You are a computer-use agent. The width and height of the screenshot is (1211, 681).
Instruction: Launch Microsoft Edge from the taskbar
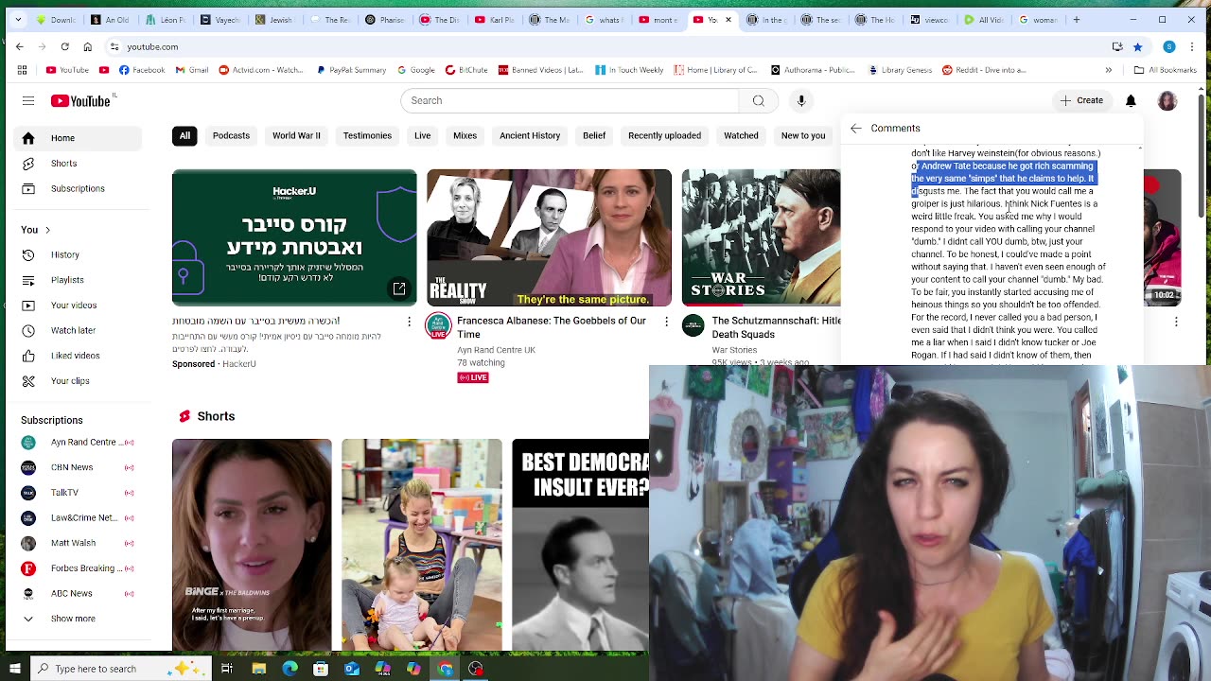[x=290, y=669]
